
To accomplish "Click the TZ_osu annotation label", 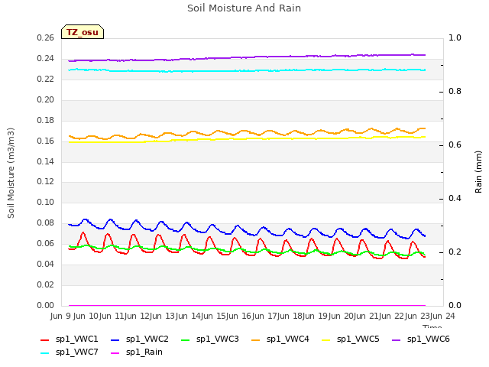I will click(x=83, y=32).
